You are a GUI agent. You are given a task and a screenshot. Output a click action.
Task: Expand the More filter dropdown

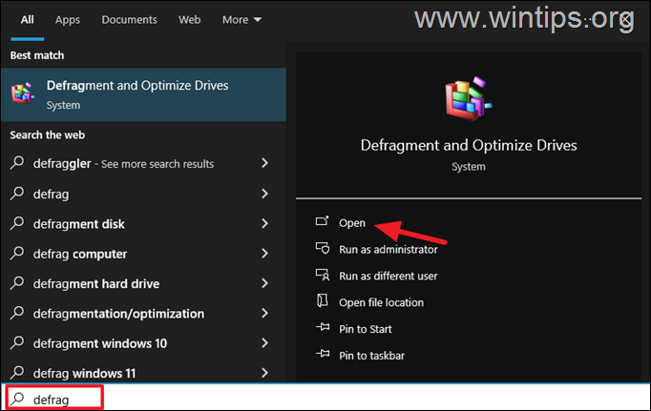[241, 19]
